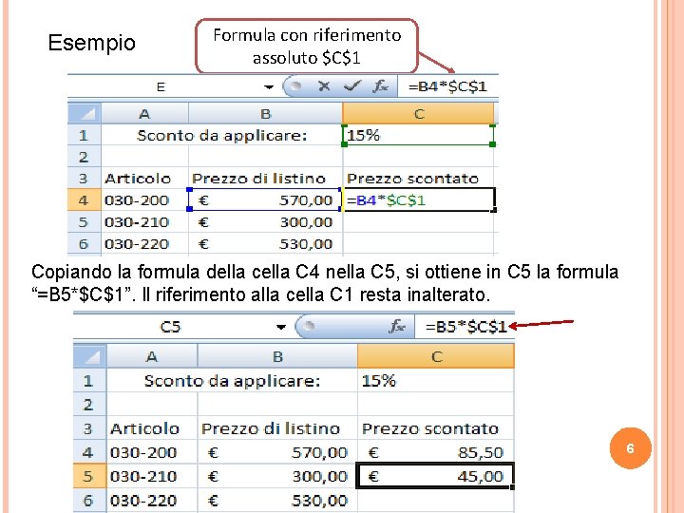Select the active cell showing € 45,00
This screenshot has width=684, height=513.
pyautogui.click(x=436, y=476)
